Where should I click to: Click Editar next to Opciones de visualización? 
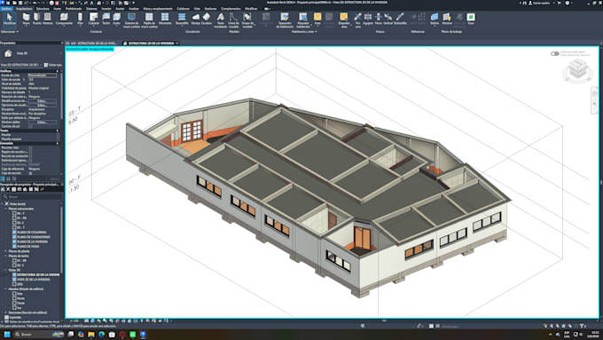tap(43, 105)
